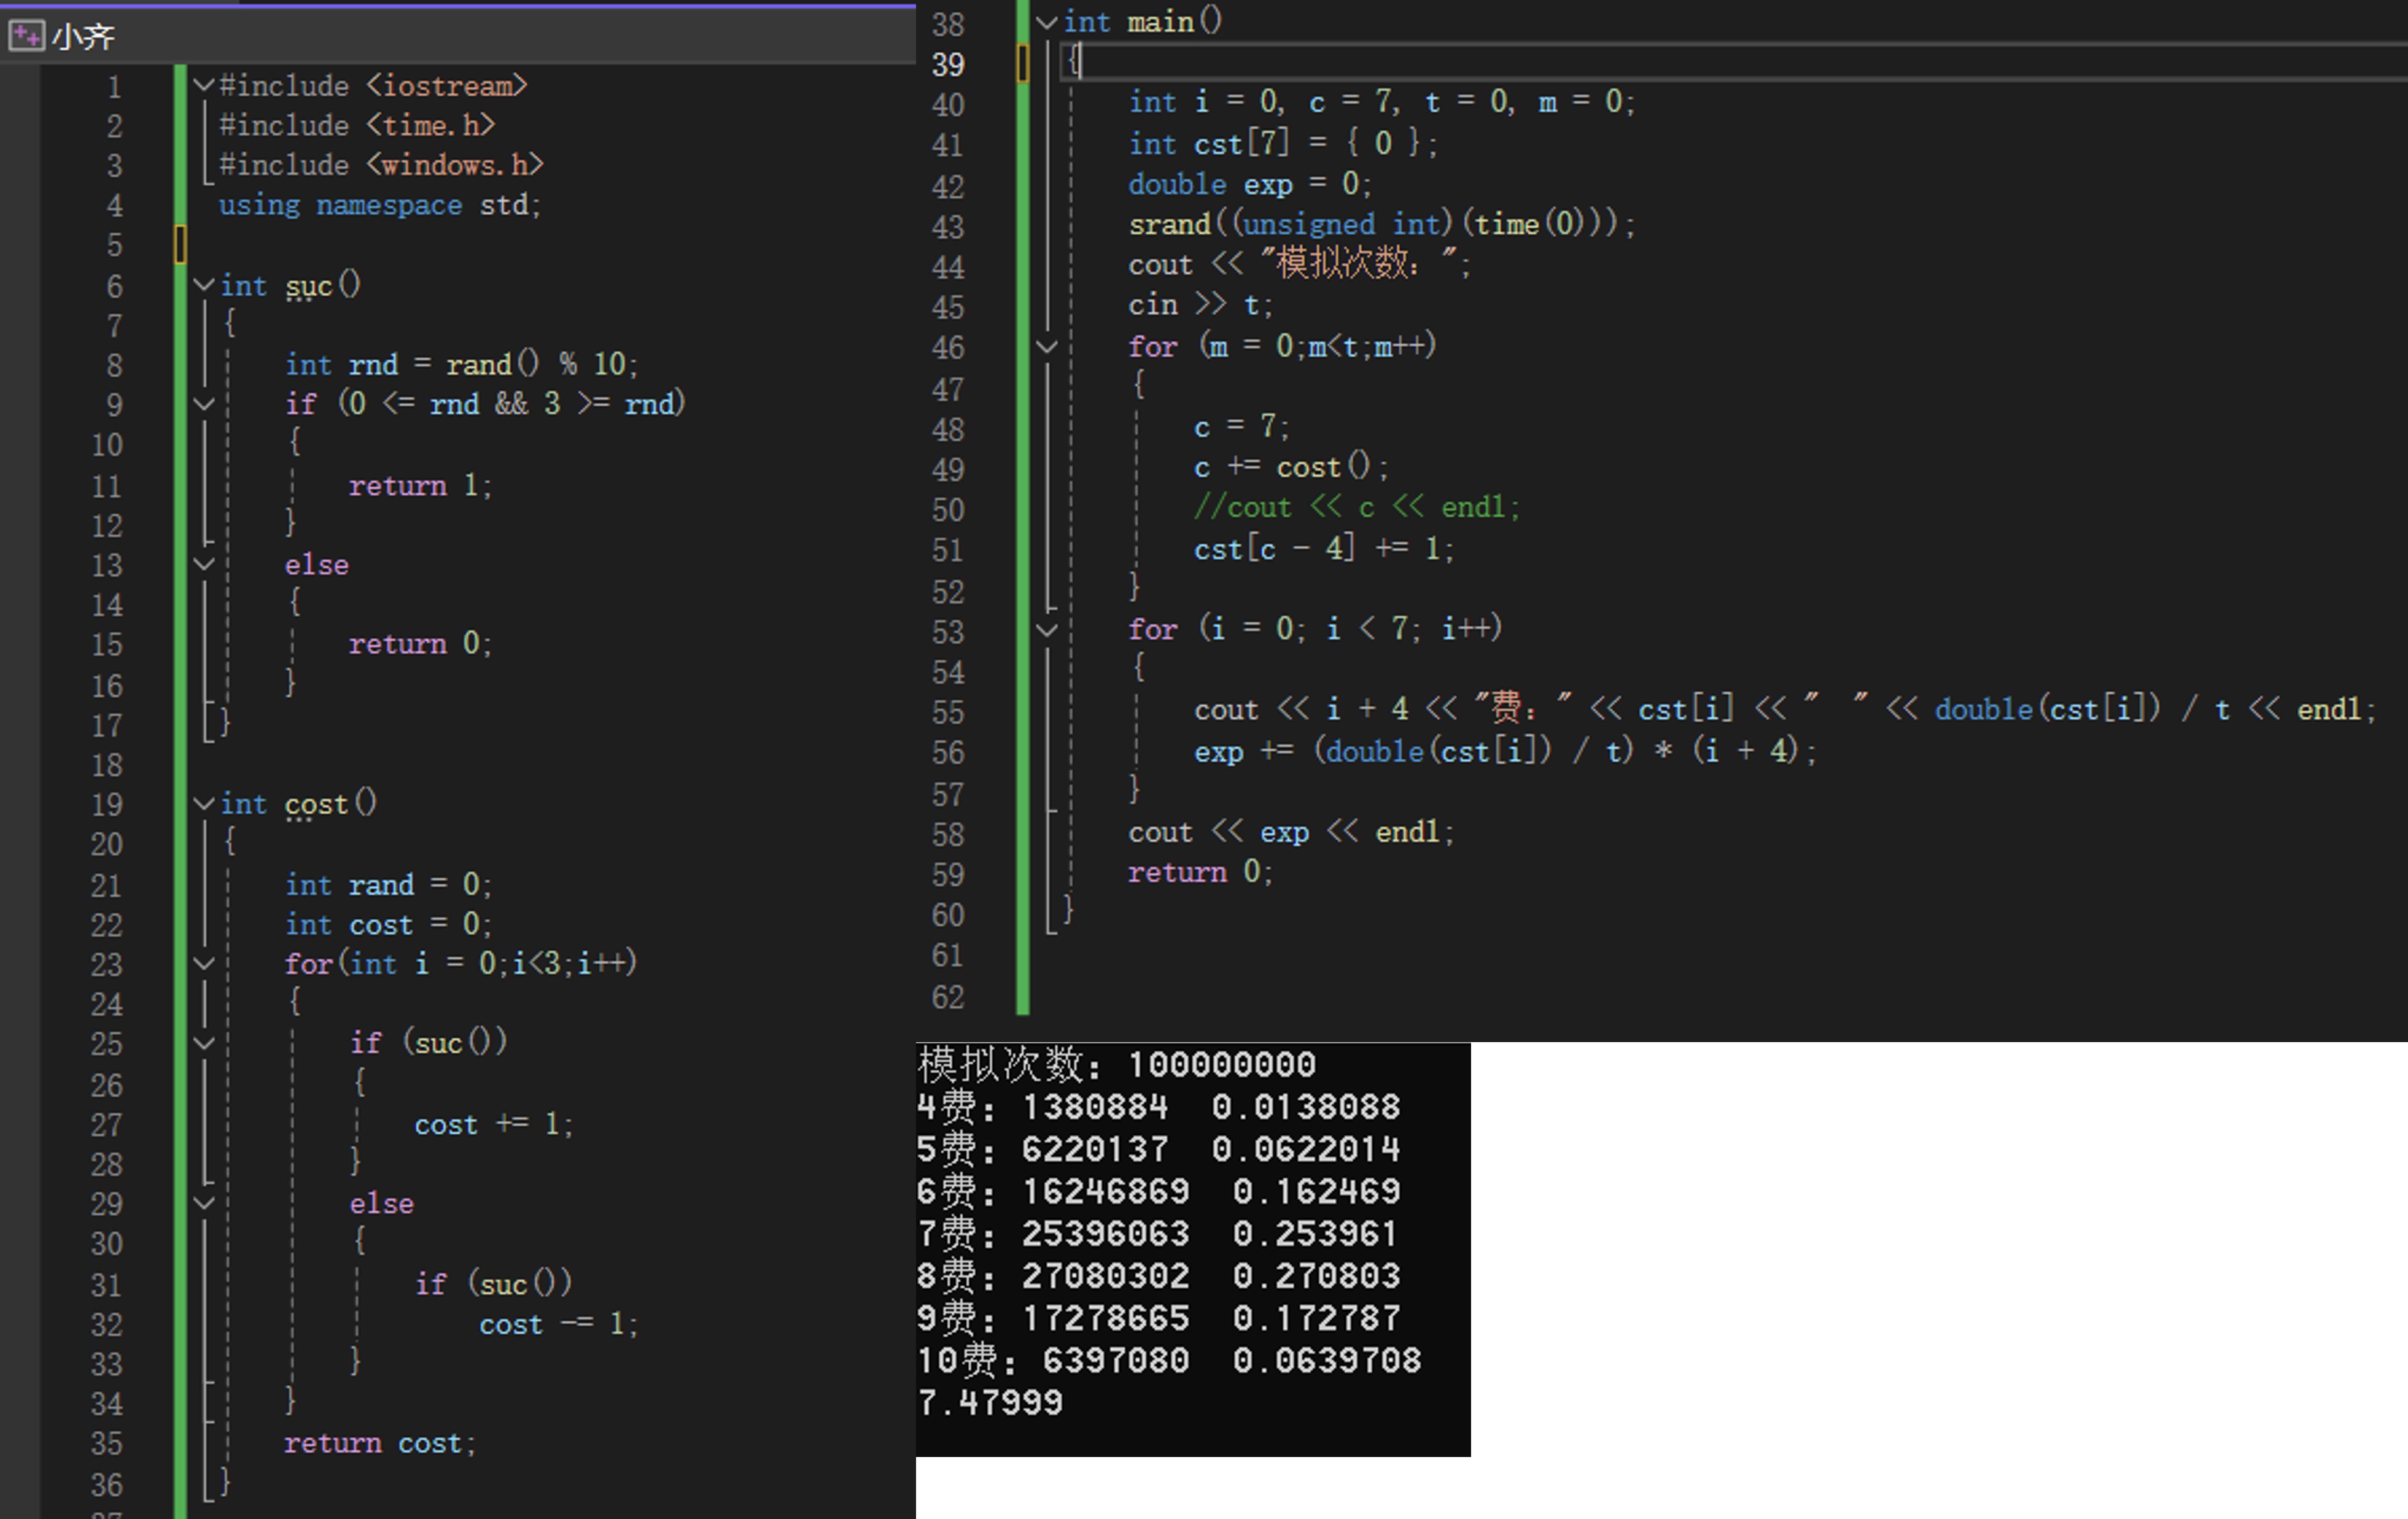Viewport: 2408px width, 1519px height.
Task: Collapse the suc() function at line 6
Action: click(x=204, y=285)
